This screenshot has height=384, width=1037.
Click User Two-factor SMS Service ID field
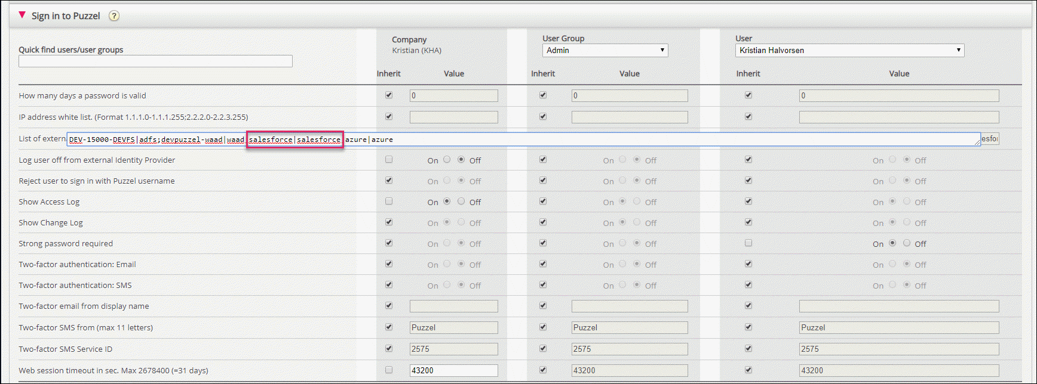[898, 349]
